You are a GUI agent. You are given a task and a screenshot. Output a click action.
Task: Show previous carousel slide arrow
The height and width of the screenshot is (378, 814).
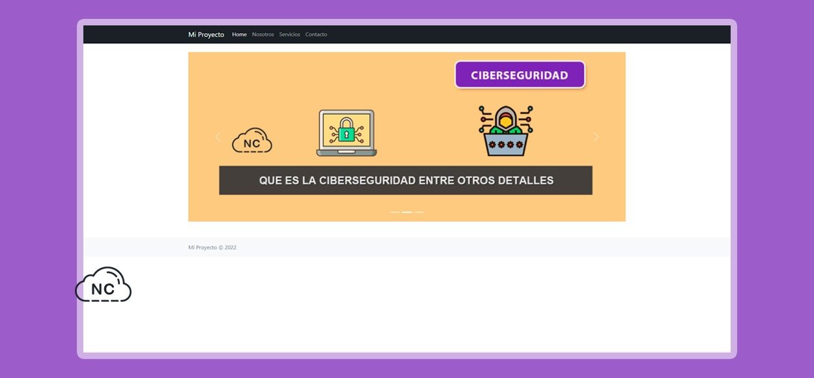(x=218, y=137)
